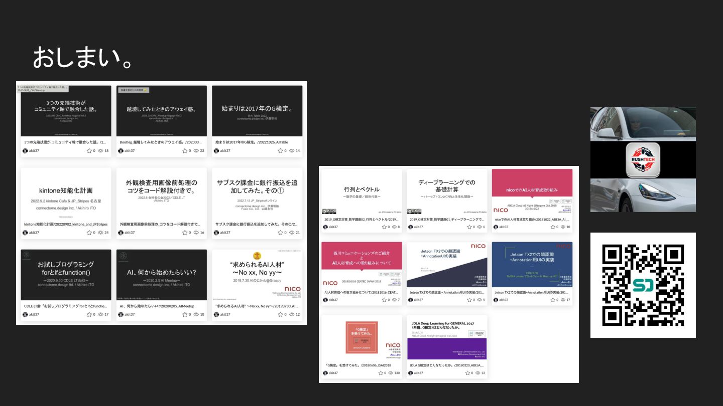Click akit37 avatar on '「G検定」を受けてみた' card
The image size is (723, 406).
point(325,373)
